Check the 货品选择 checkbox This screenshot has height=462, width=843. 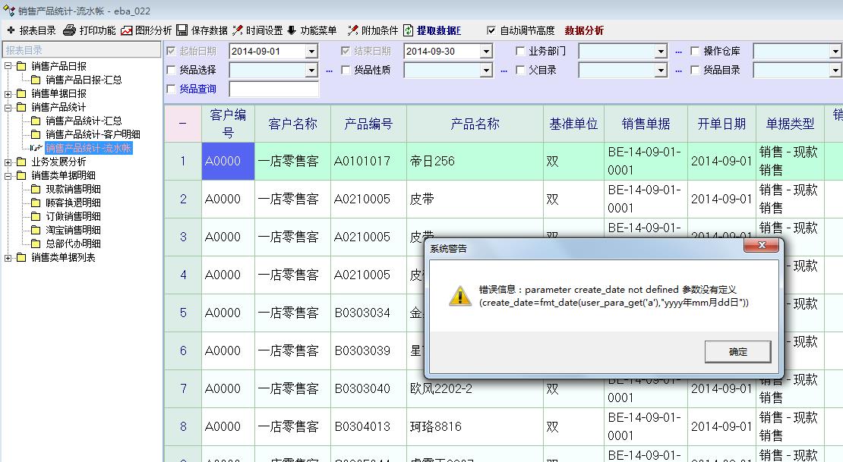click(x=171, y=71)
